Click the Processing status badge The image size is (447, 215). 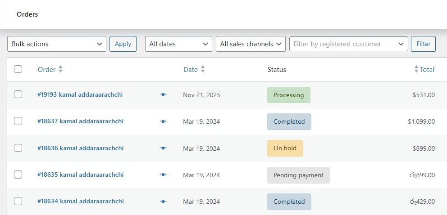click(x=288, y=95)
